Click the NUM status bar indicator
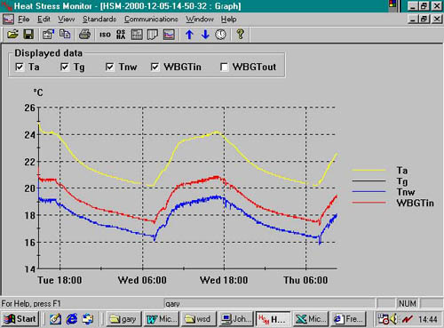444x328 pixels. [408, 303]
